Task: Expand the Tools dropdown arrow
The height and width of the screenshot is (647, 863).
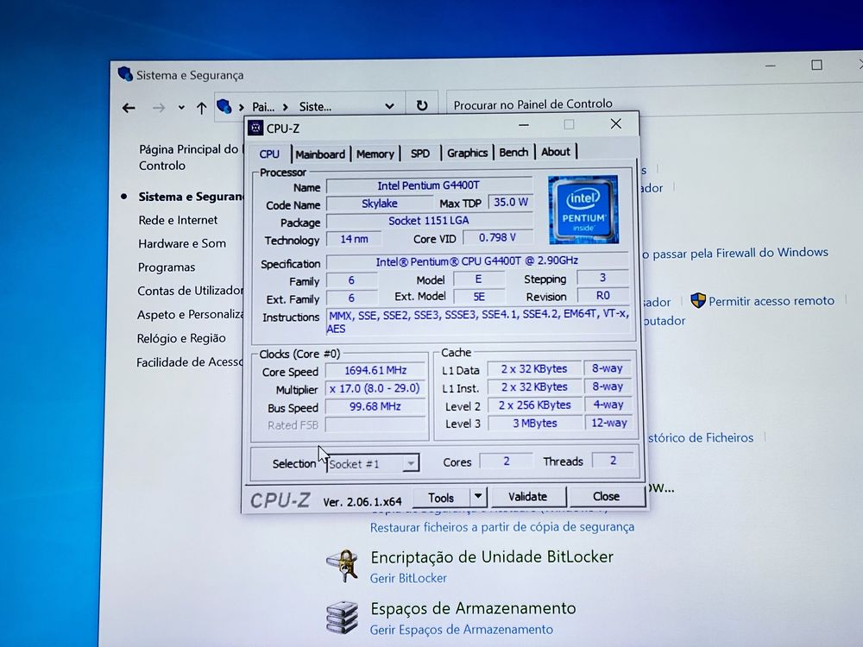Action: [x=478, y=497]
